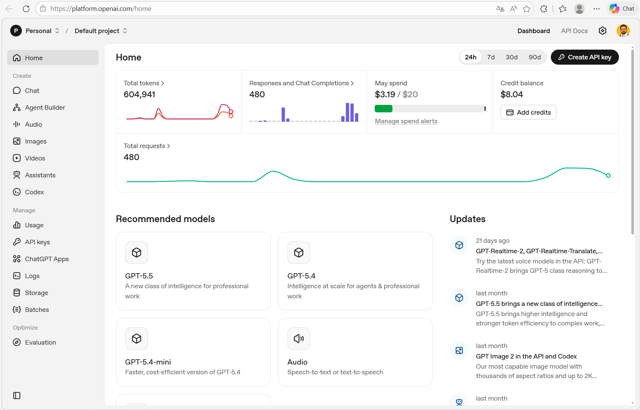This screenshot has height=410, width=640.
Task: Click the Storage database icon in sidebar
Action: [17, 293]
